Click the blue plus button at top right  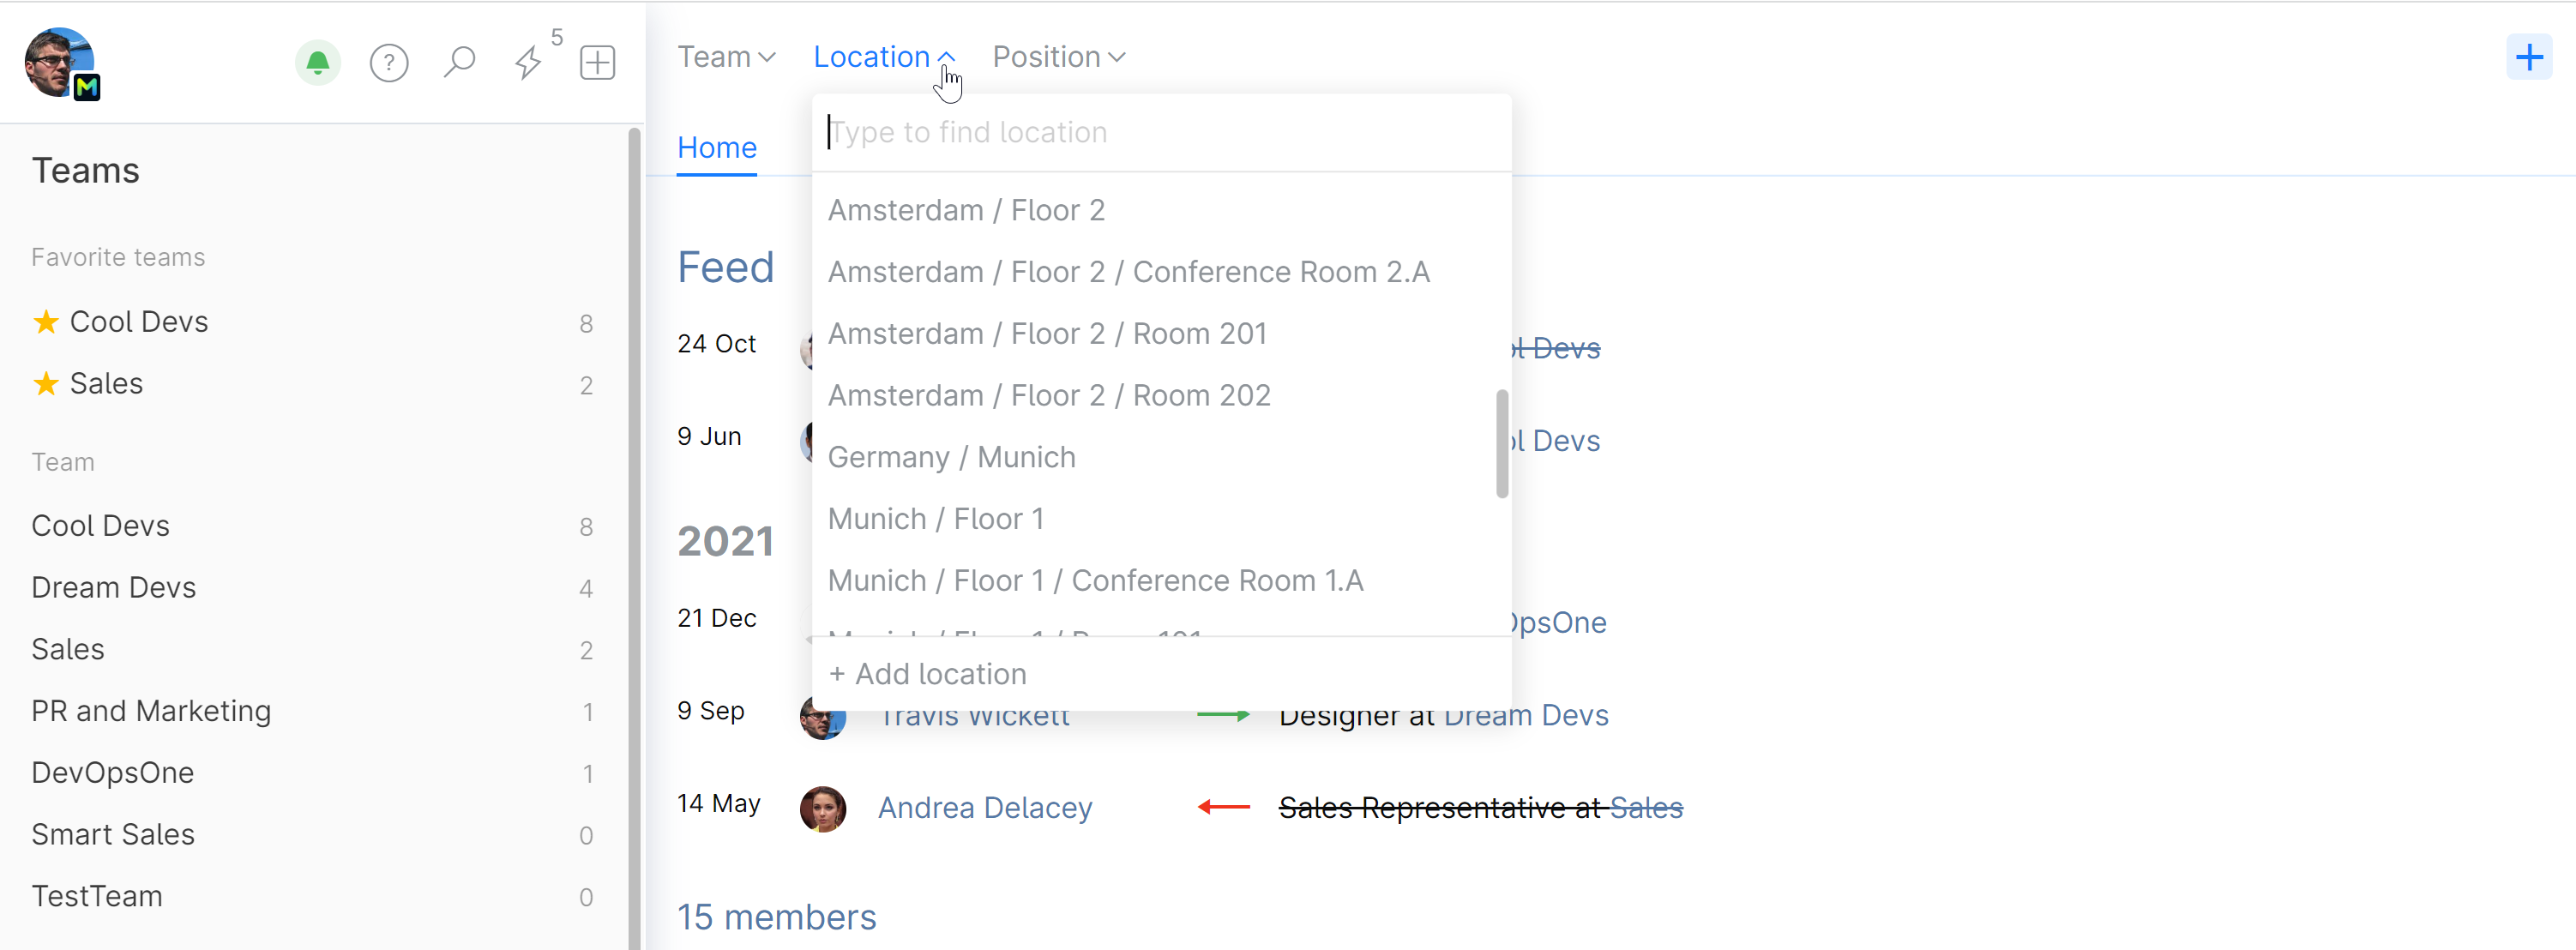(x=2528, y=57)
